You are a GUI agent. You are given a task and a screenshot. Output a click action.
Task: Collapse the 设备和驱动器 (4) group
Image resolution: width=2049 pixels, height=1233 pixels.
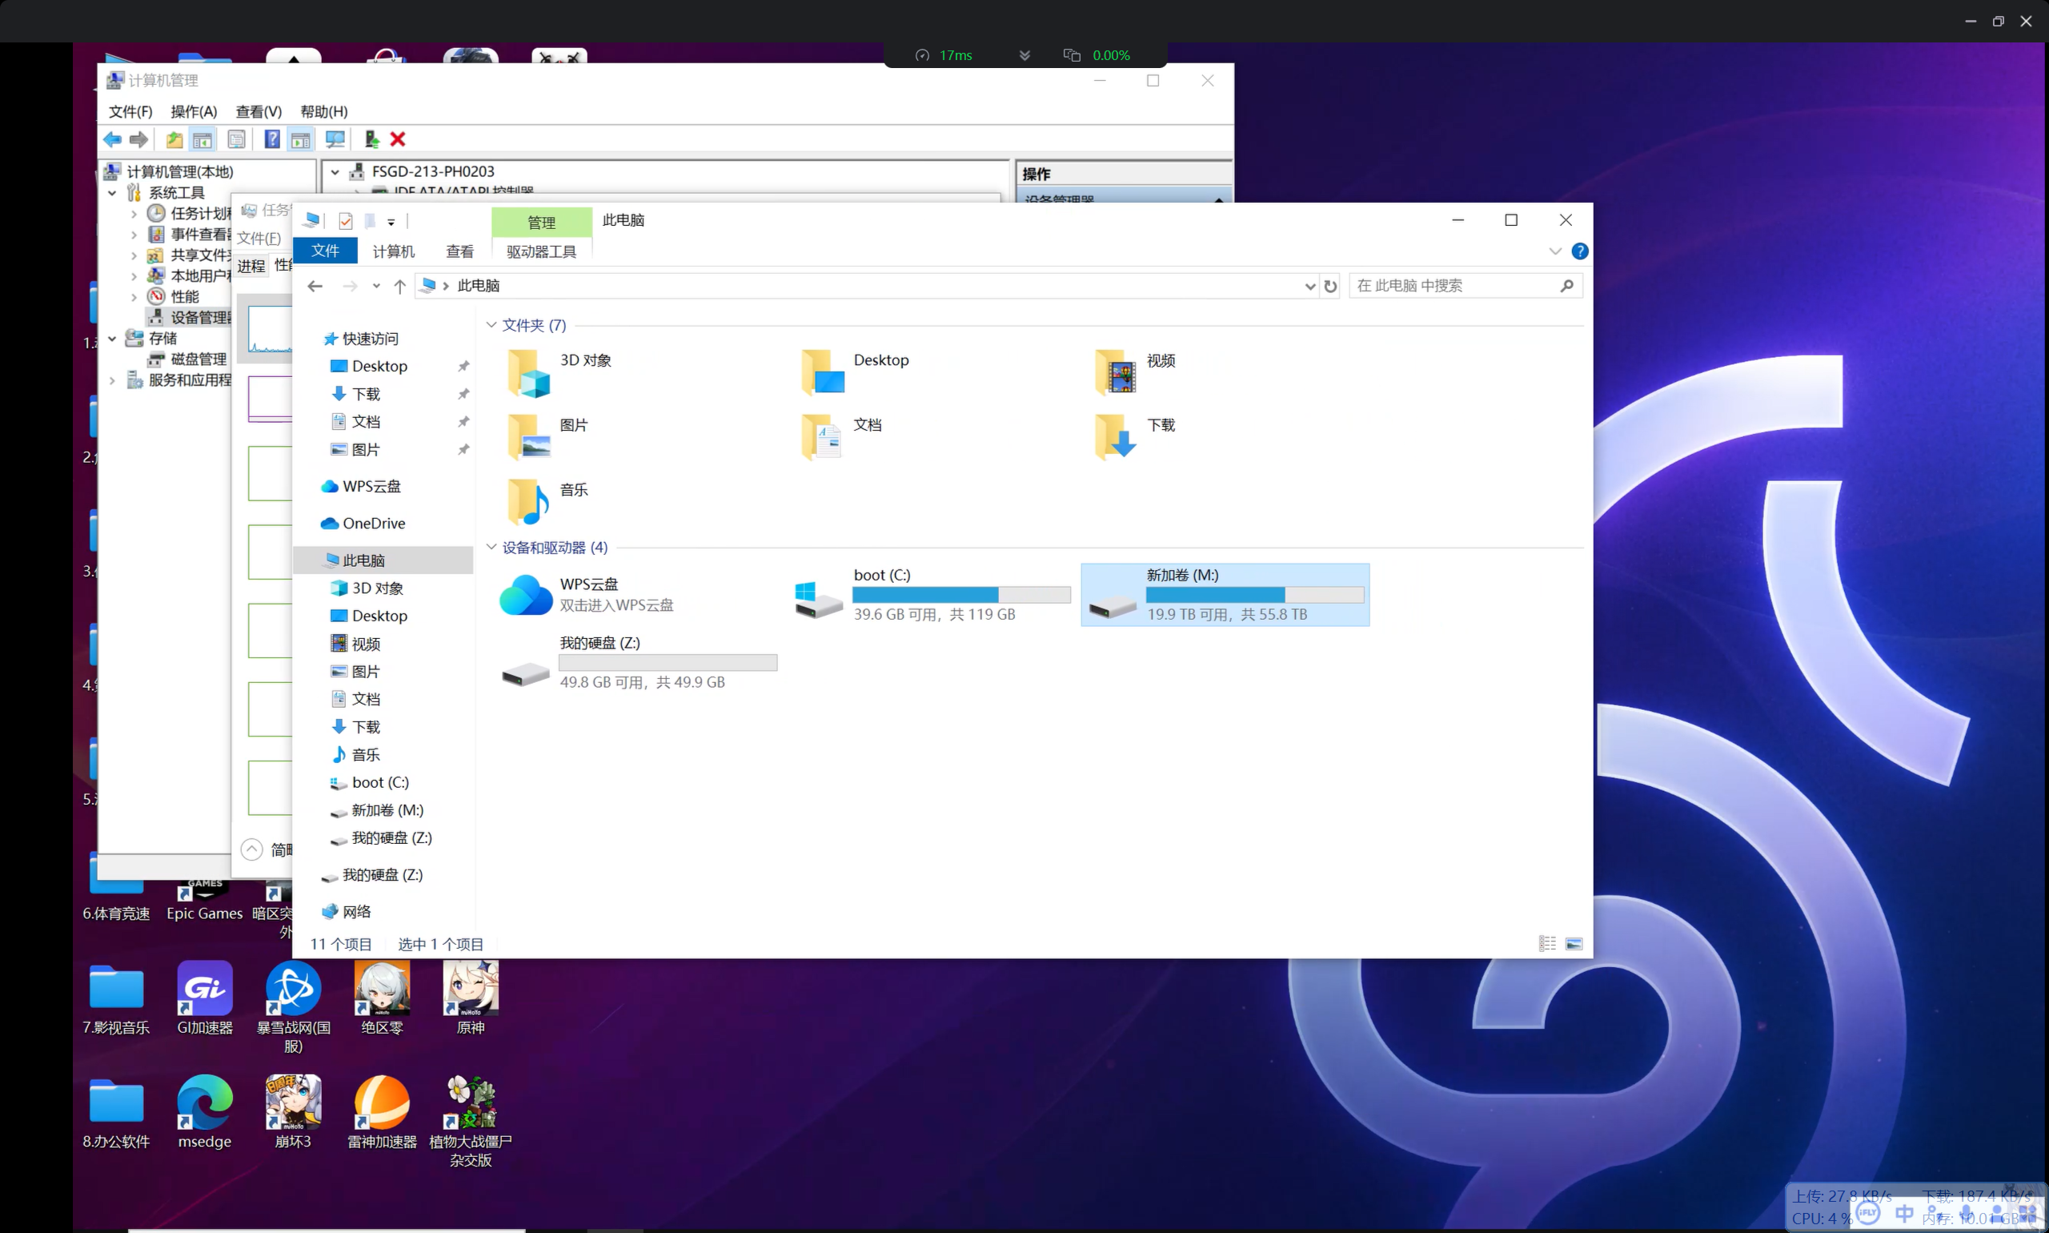[x=491, y=547]
